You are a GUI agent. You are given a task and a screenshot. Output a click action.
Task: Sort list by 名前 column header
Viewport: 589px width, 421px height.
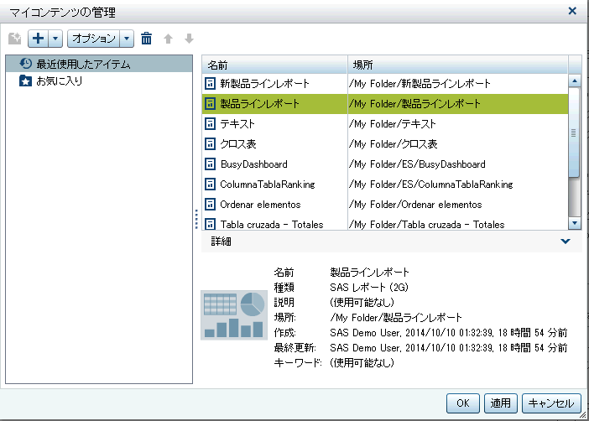coord(274,64)
